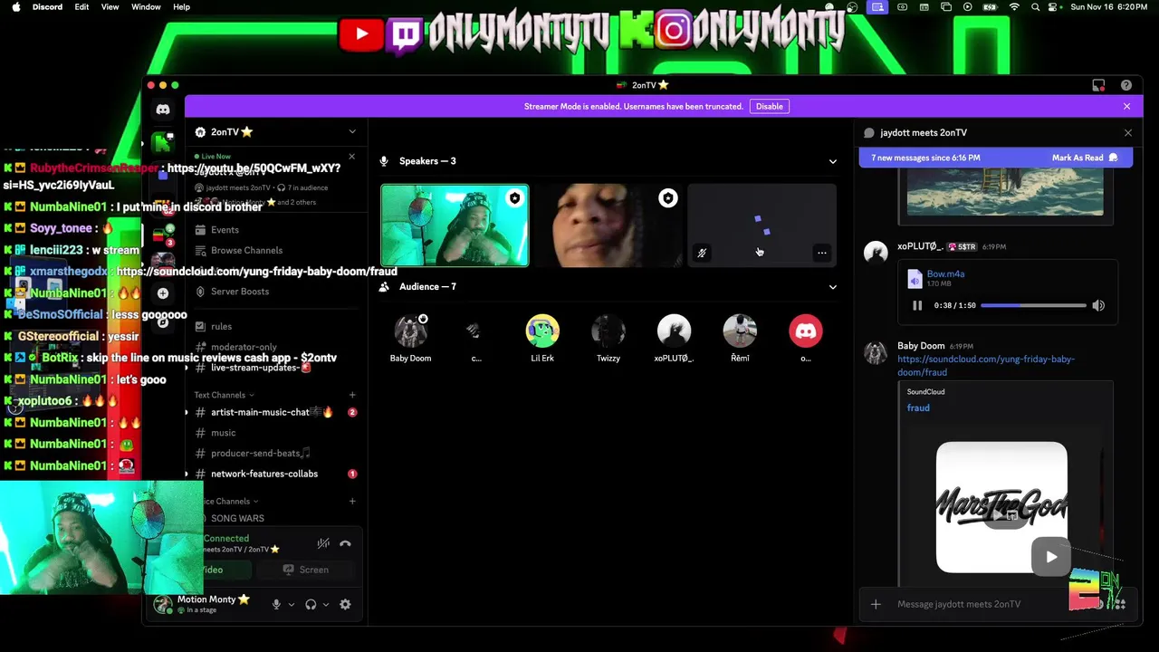Open the View menu in macOS menu bar
The width and height of the screenshot is (1159, 652).
point(110,6)
